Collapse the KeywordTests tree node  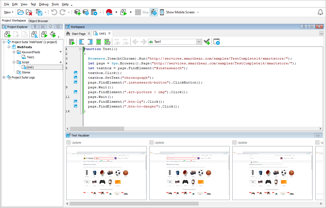pos(14,52)
